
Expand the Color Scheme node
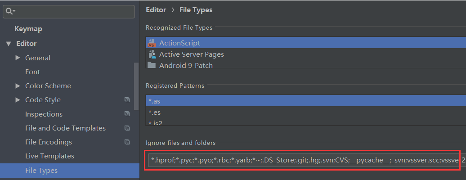click(x=18, y=86)
